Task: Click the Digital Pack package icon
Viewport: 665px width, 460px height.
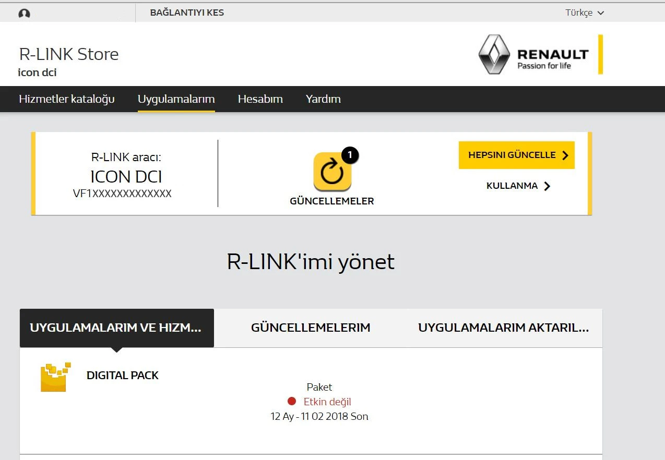Action: [x=56, y=377]
